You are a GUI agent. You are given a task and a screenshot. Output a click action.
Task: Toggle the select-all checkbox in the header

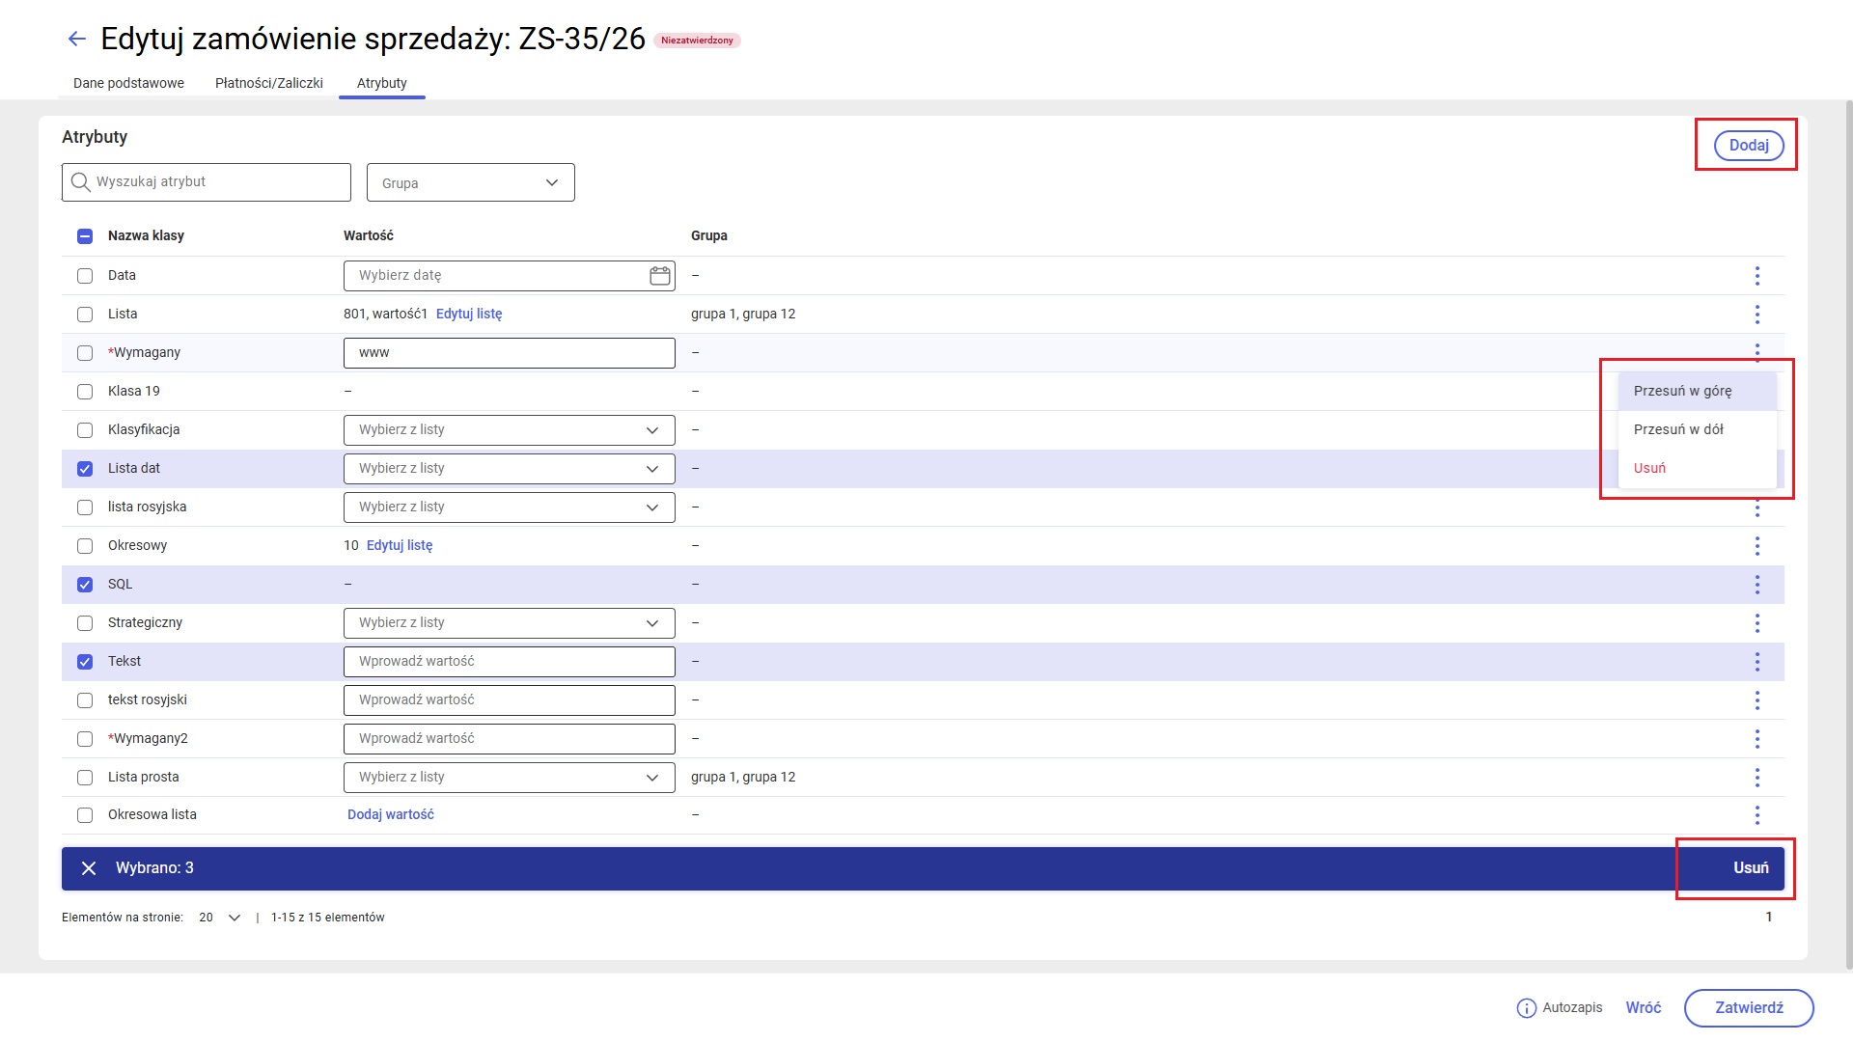coord(85,236)
